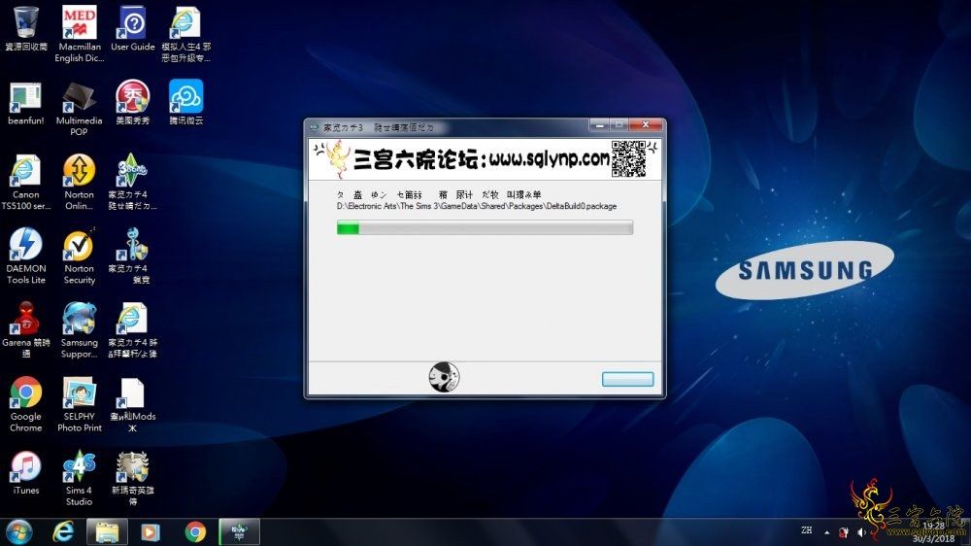Open the Mods file icon on desktop
971x546 pixels.
132,405
